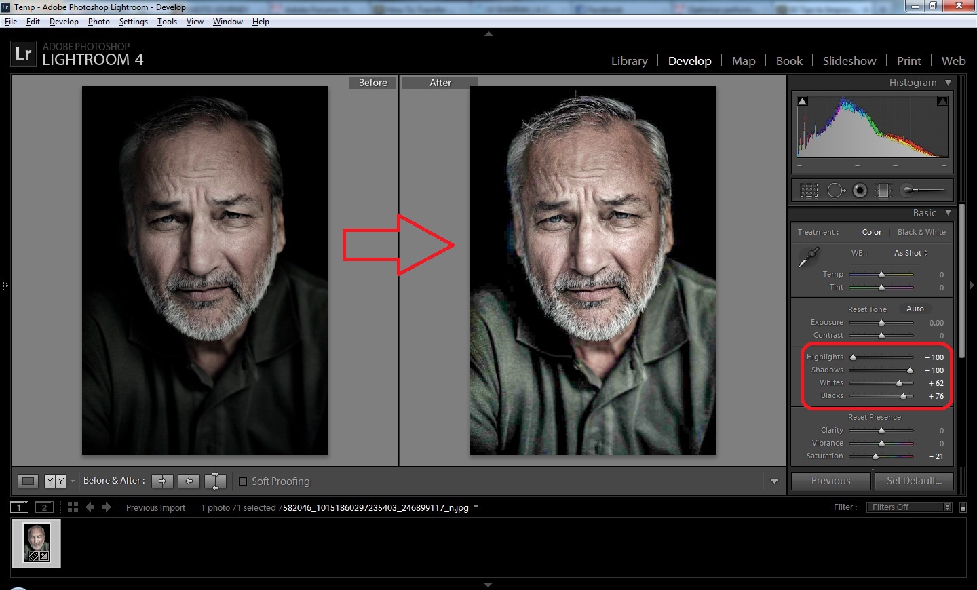Open the WB As Shot dropdown
Image resolution: width=977 pixels, height=590 pixels.
pyautogui.click(x=911, y=253)
